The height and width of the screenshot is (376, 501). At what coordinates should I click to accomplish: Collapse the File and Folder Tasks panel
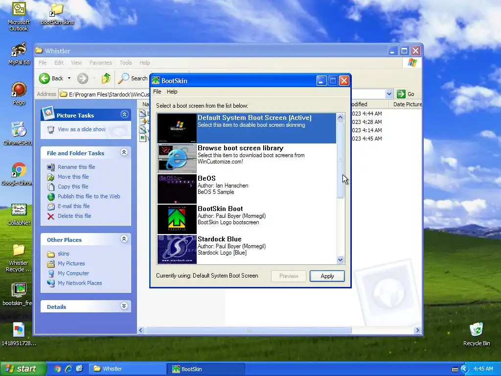point(124,152)
